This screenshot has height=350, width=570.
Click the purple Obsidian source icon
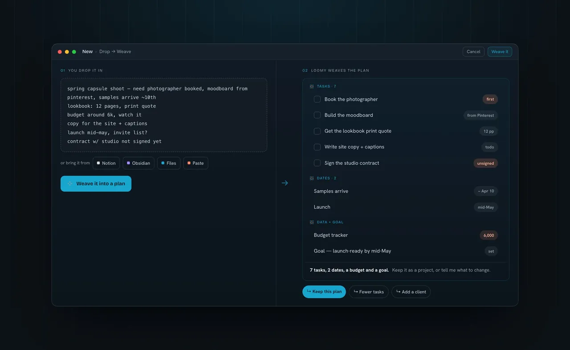[x=129, y=163]
